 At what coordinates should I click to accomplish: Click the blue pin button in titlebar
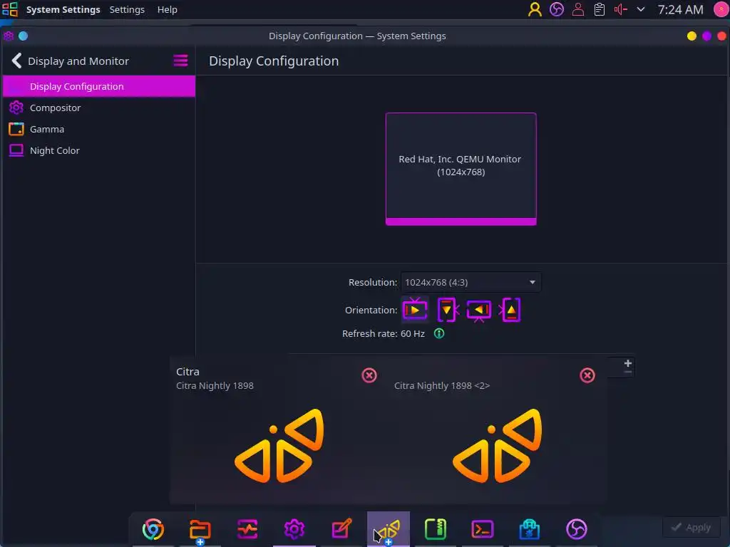23,36
